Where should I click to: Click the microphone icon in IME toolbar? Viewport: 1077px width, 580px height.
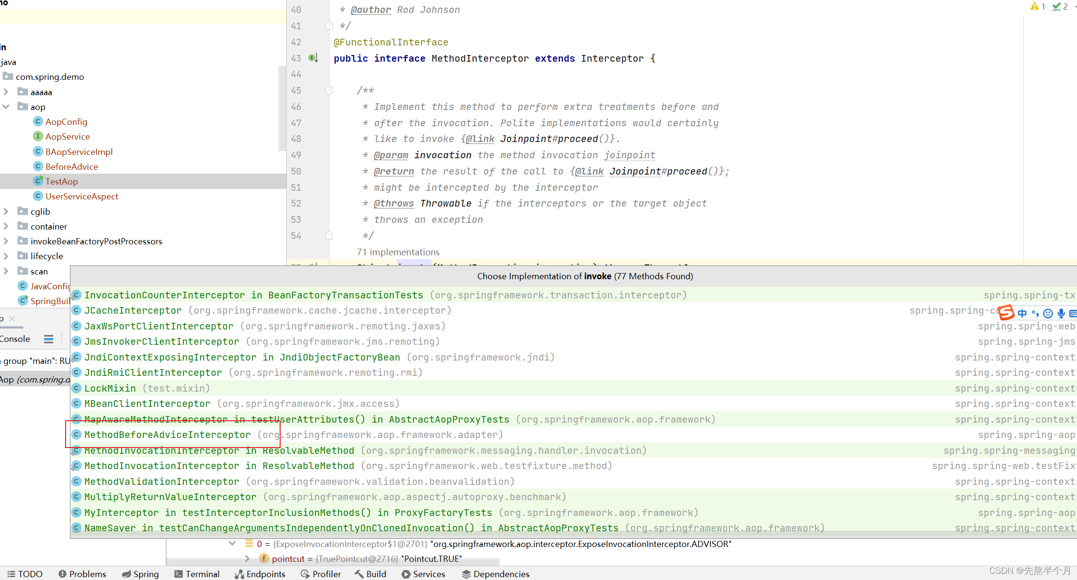(x=1061, y=313)
